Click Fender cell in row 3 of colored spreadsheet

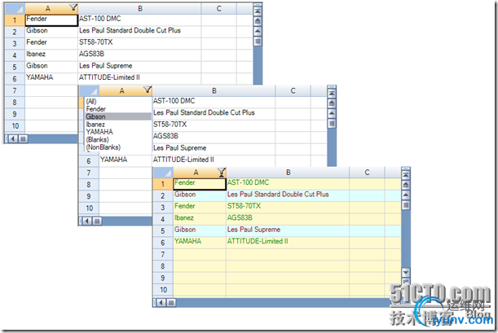[x=200, y=207]
